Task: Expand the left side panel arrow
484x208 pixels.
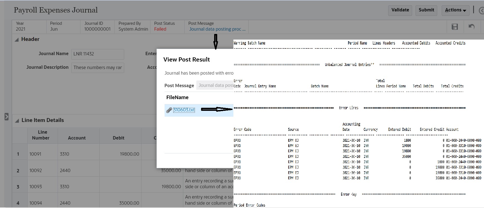Action: 7,117
